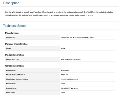Click the description paragraph about Wall Mount

[x=59, y=14]
